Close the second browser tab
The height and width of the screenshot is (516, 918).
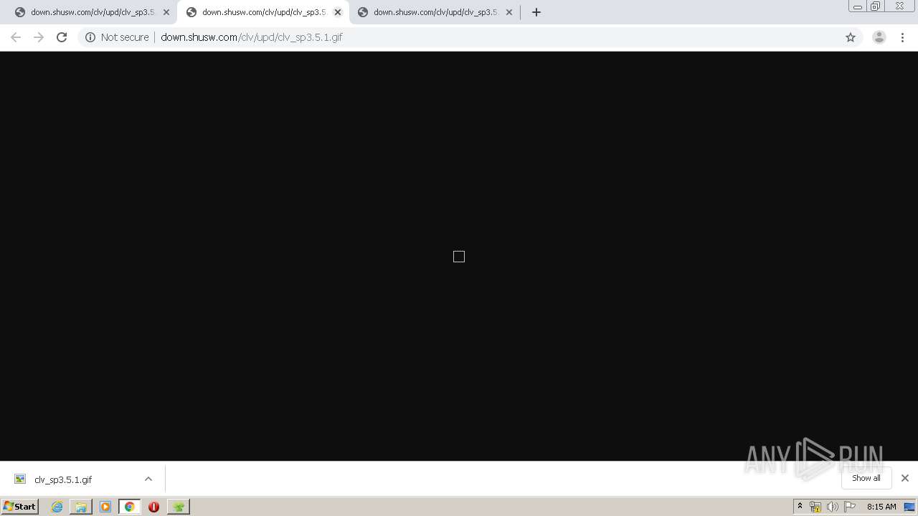tap(338, 12)
